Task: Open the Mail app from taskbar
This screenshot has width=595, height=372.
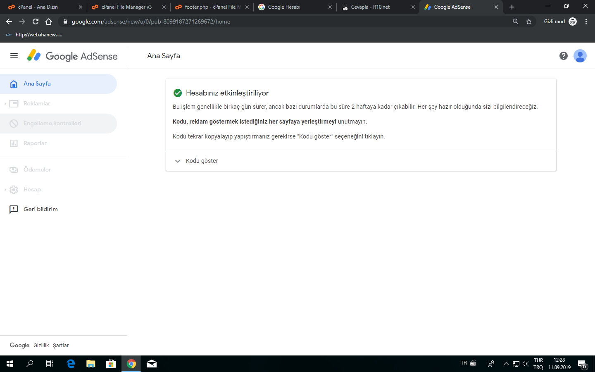Action: (x=152, y=364)
